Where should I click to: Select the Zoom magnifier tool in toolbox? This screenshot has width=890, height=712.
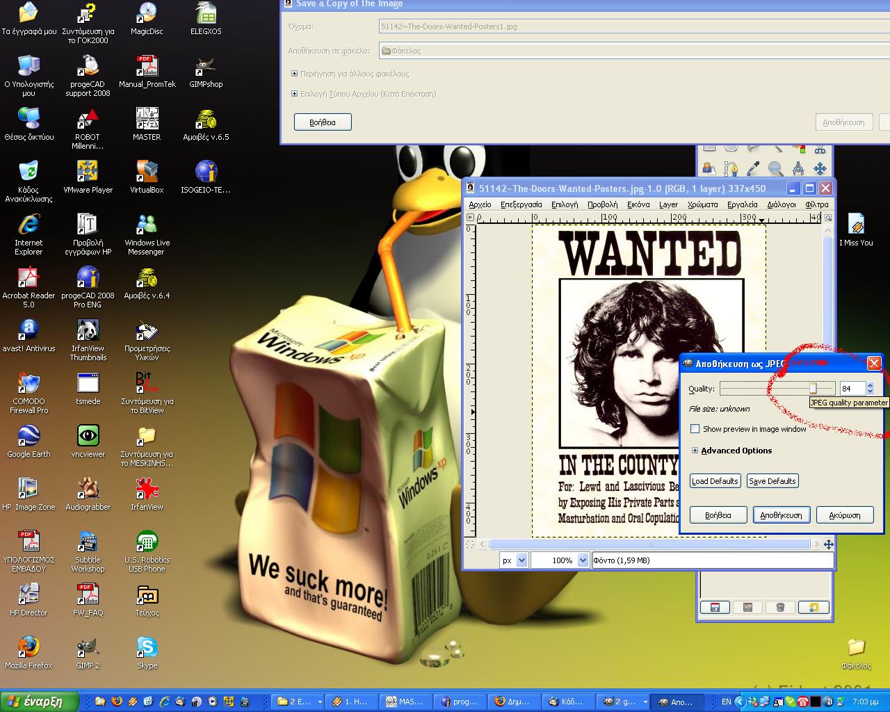[775, 168]
